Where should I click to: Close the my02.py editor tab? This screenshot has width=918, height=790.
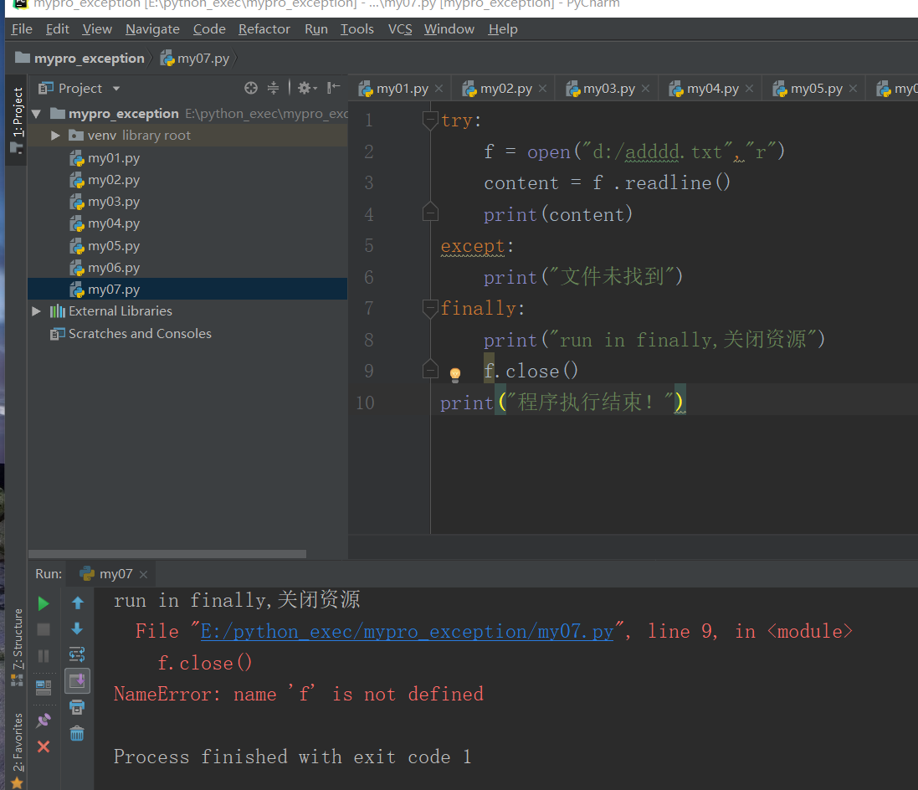click(x=543, y=89)
